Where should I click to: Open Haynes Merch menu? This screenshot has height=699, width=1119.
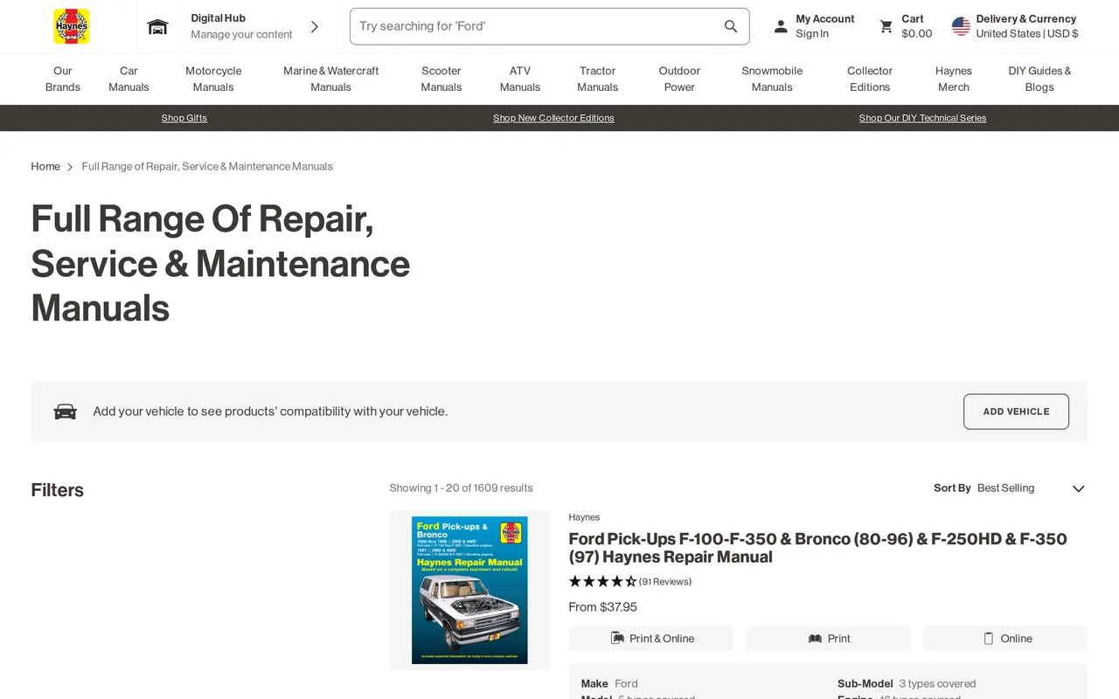click(954, 79)
